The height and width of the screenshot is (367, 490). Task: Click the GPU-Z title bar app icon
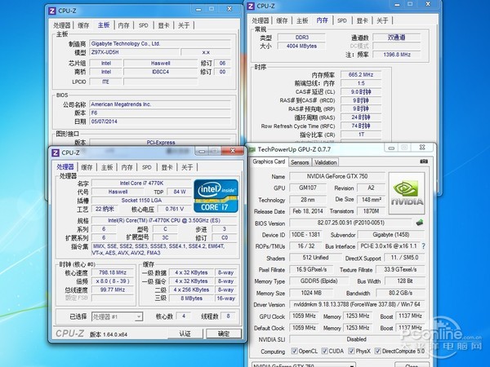pos(252,149)
